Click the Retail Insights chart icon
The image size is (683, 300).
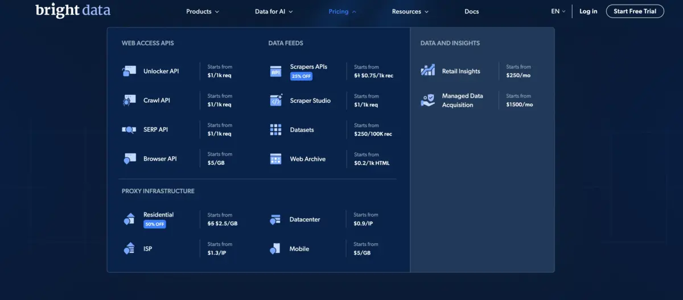(x=427, y=71)
